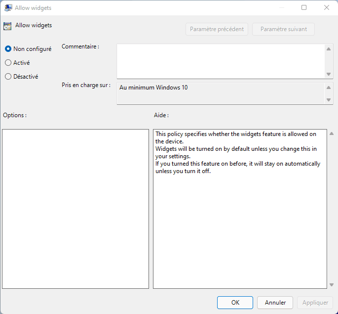The height and width of the screenshot is (314, 338).
Task: Click up arrow of Pris en charge box
Action: point(329,88)
